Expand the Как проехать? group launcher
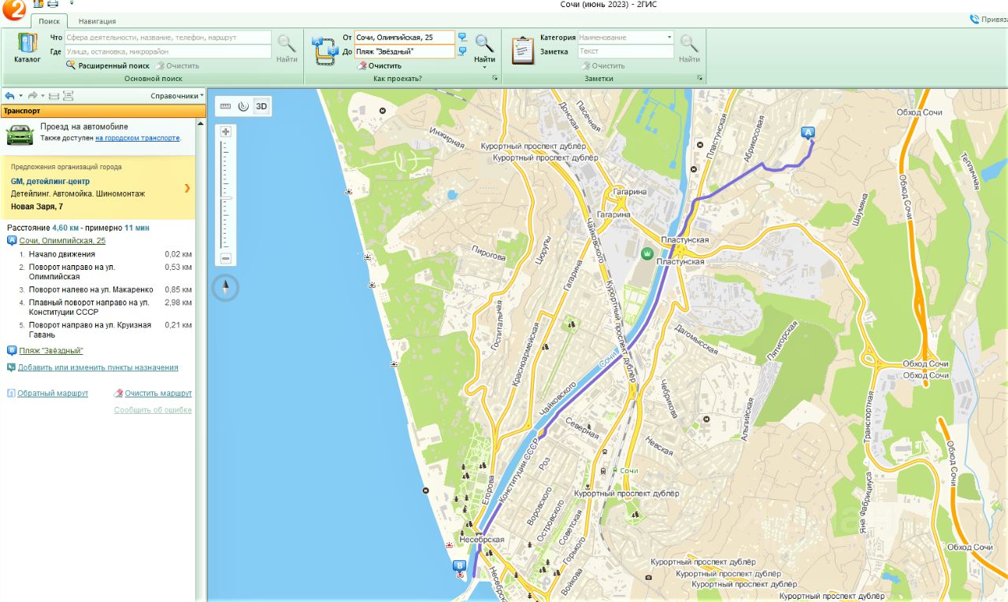 [x=495, y=79]
